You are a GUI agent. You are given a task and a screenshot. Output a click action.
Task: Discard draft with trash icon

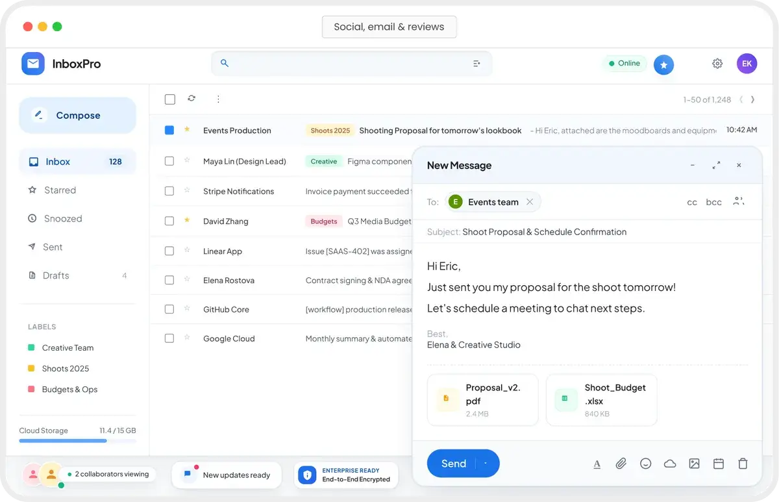click(743, 464)
